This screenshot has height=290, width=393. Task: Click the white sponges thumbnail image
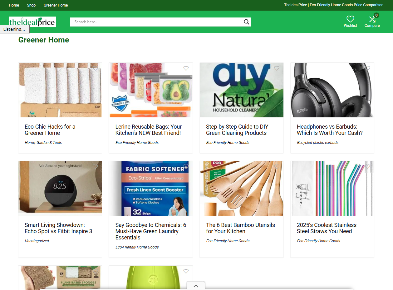[x=60, y=90]
